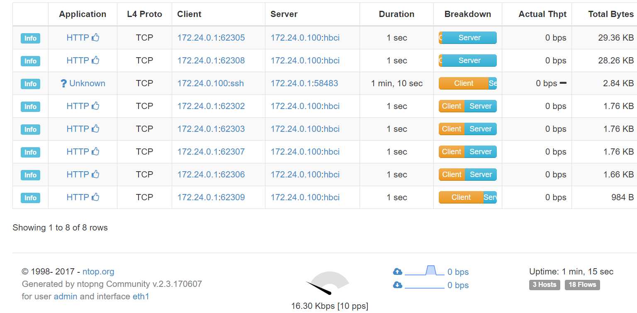The height and width of the screenshot is (313, 637).
Task: Click thumbs-up icon on the 62302 HTTP row
Action: (x=95, y=106)
